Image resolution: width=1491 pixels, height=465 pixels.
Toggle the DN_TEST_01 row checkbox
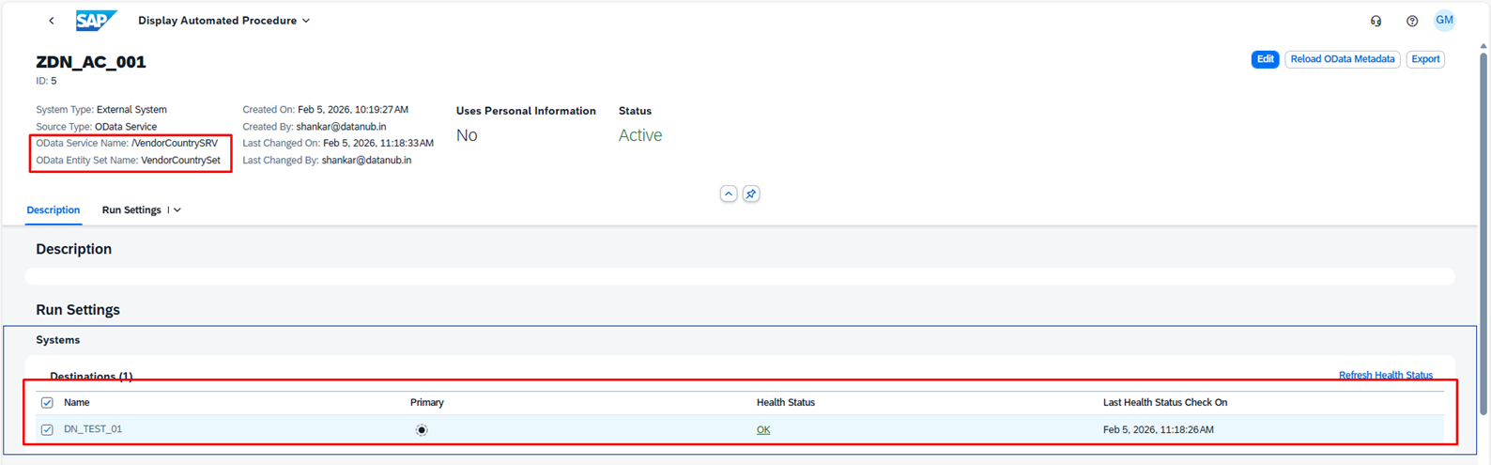47,430
